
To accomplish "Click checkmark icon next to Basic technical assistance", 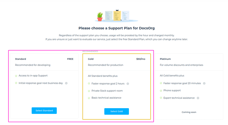I will click(89, 98).
